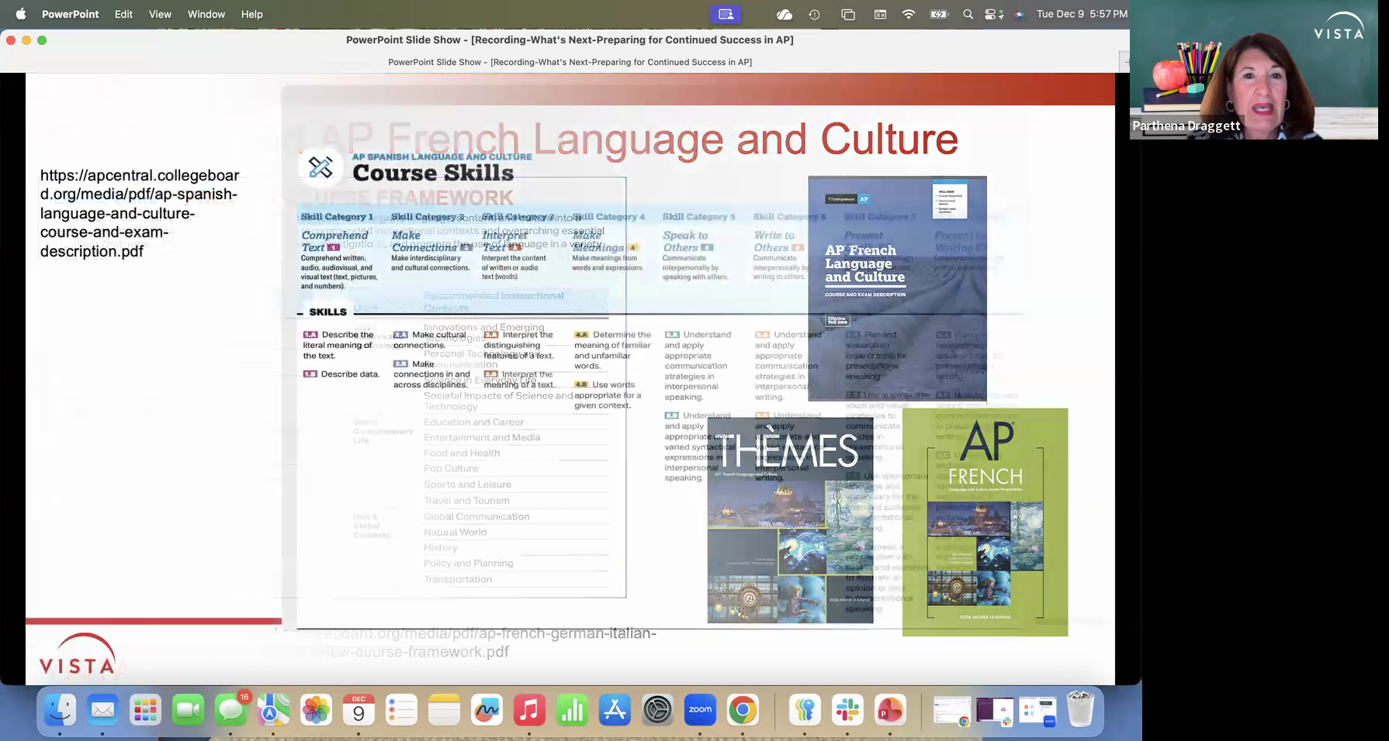This screenshot has width=1389, height=741.
Task: Open the Freeform app in the dock
Action: click(x=487, y=710)
